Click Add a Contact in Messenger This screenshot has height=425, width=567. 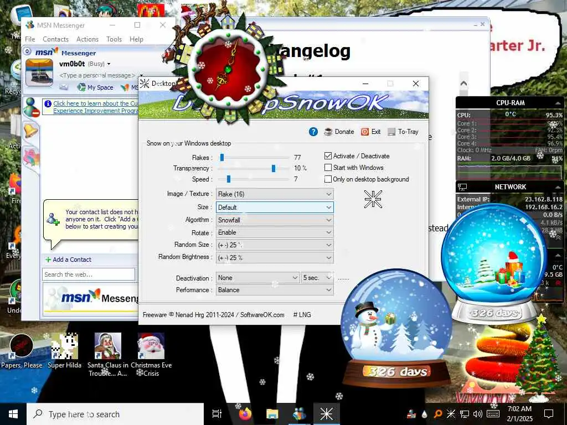pos(68,260)
